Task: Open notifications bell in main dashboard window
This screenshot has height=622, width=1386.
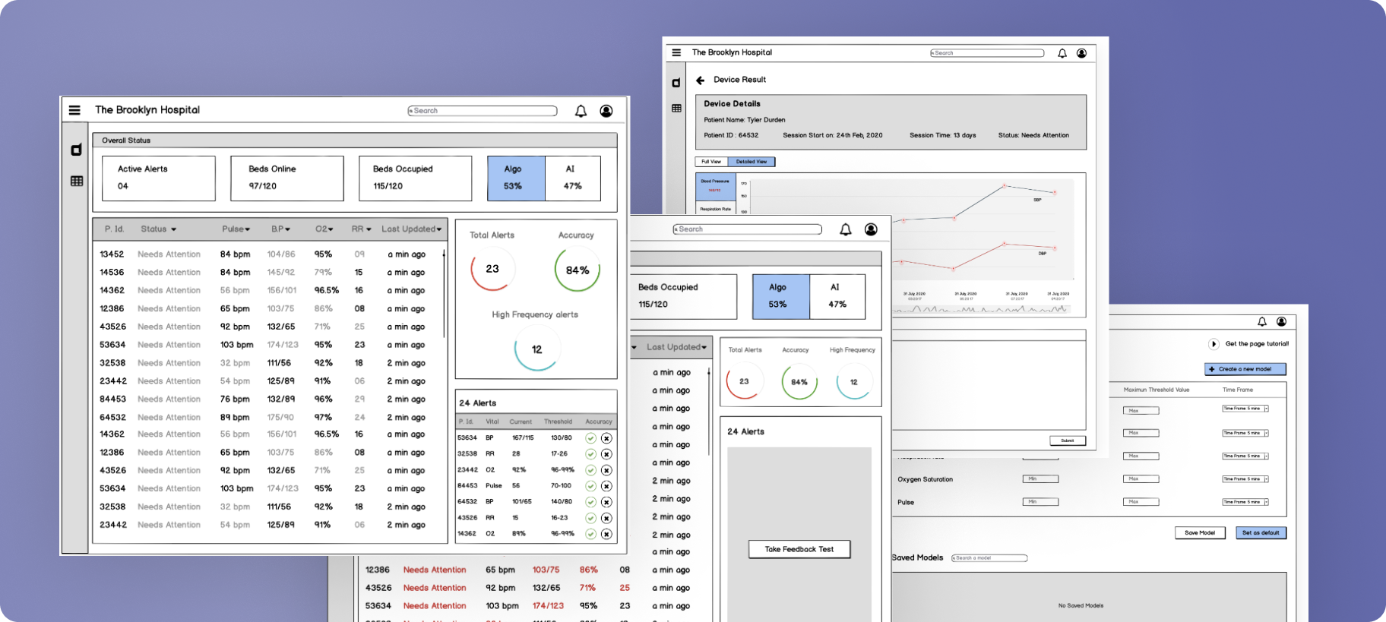Action: click(581, 111)
